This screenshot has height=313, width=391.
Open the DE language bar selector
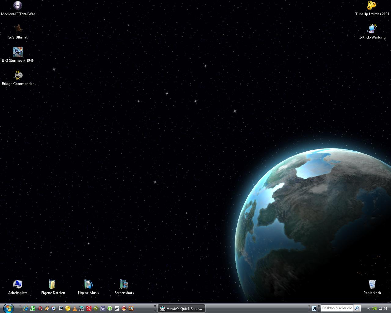pos(314,308)
